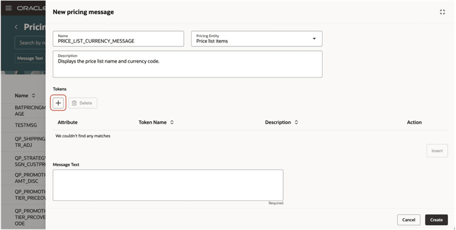Add a new token with plus button

point(58,103)
